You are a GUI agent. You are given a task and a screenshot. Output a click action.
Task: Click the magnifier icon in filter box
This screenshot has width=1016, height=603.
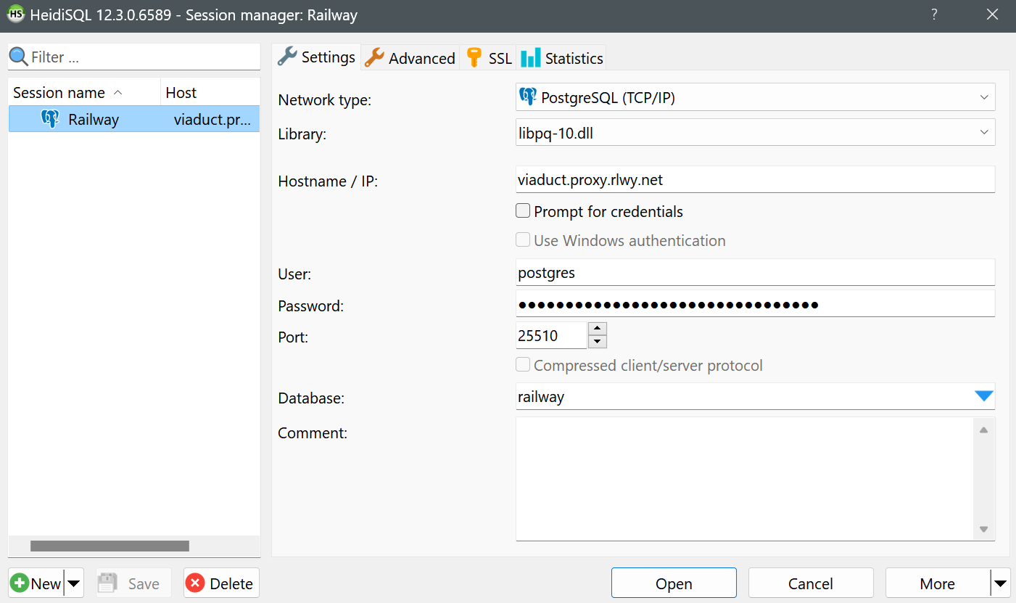click(18, 57)
